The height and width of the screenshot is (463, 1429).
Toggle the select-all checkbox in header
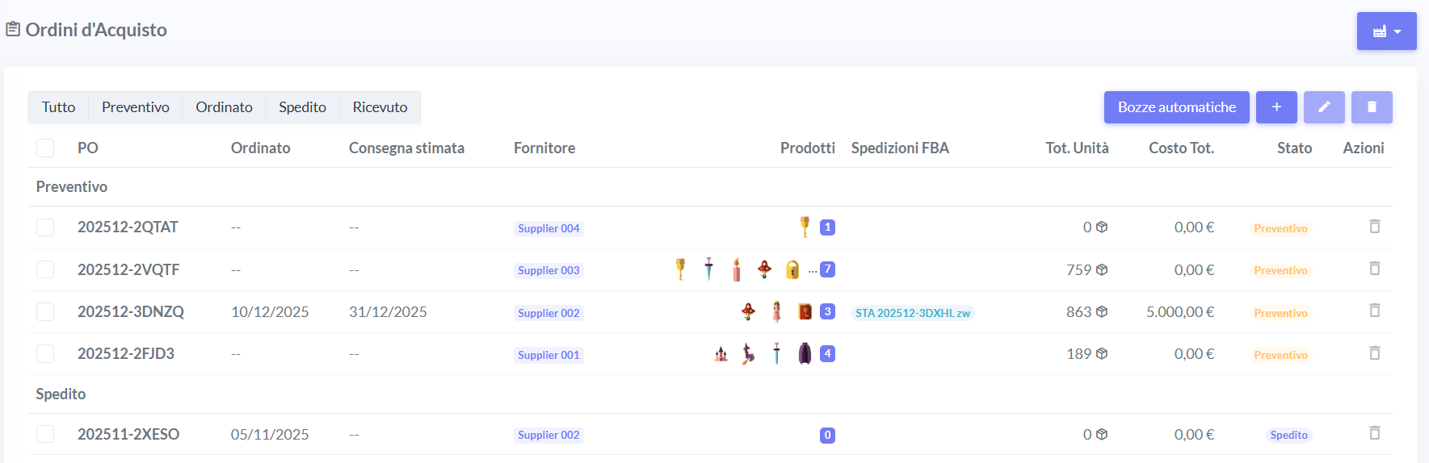coord(45,148)
